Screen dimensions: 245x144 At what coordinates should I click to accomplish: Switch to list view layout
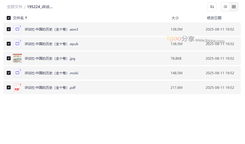(x=225, y=7)
